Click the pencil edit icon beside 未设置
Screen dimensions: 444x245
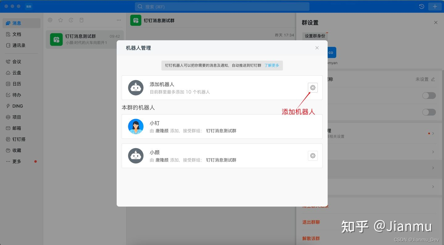coord(433,79)
